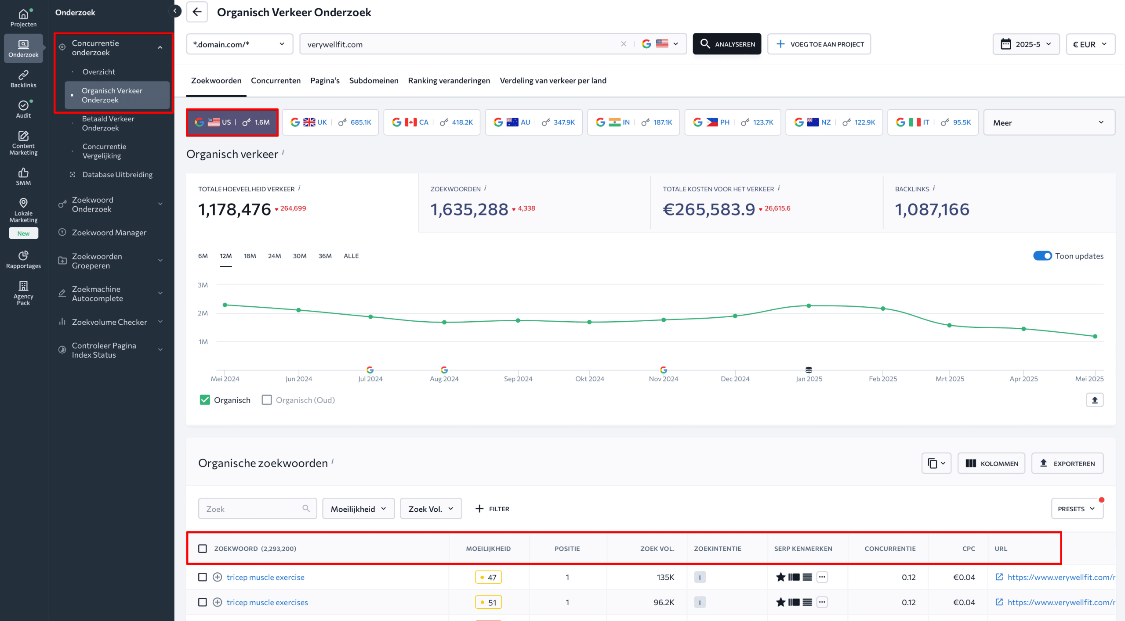The height and width of the screenshot is (621, 1125).
Task: Tick checkbox for 'tricep muscle exercise'
Action: click(x=203, y=577)
